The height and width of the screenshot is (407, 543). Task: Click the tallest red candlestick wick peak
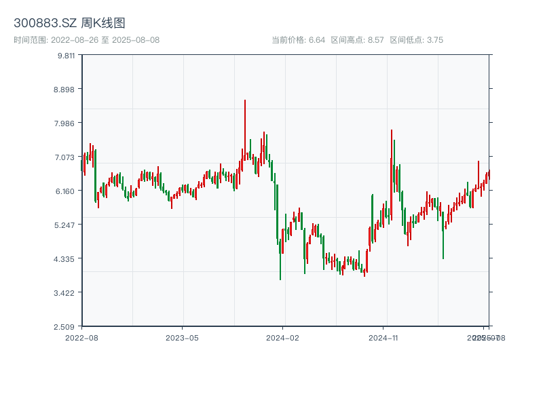click(x=245, y=100)
